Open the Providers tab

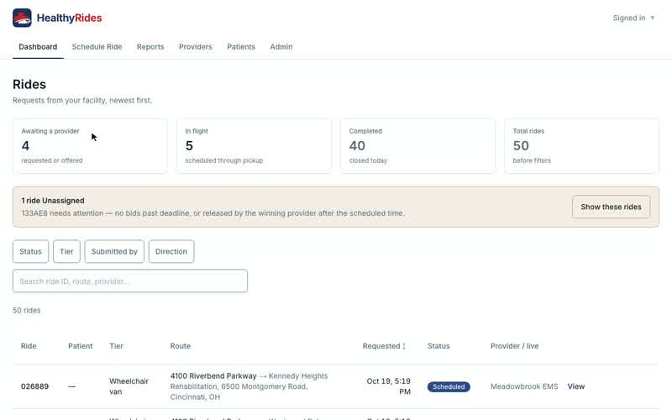196,47
